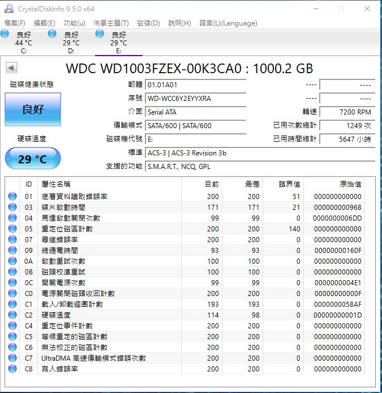This screenshot has height=393, width=382.
Task: Click the status orb for drive E:
Action: 100,33
